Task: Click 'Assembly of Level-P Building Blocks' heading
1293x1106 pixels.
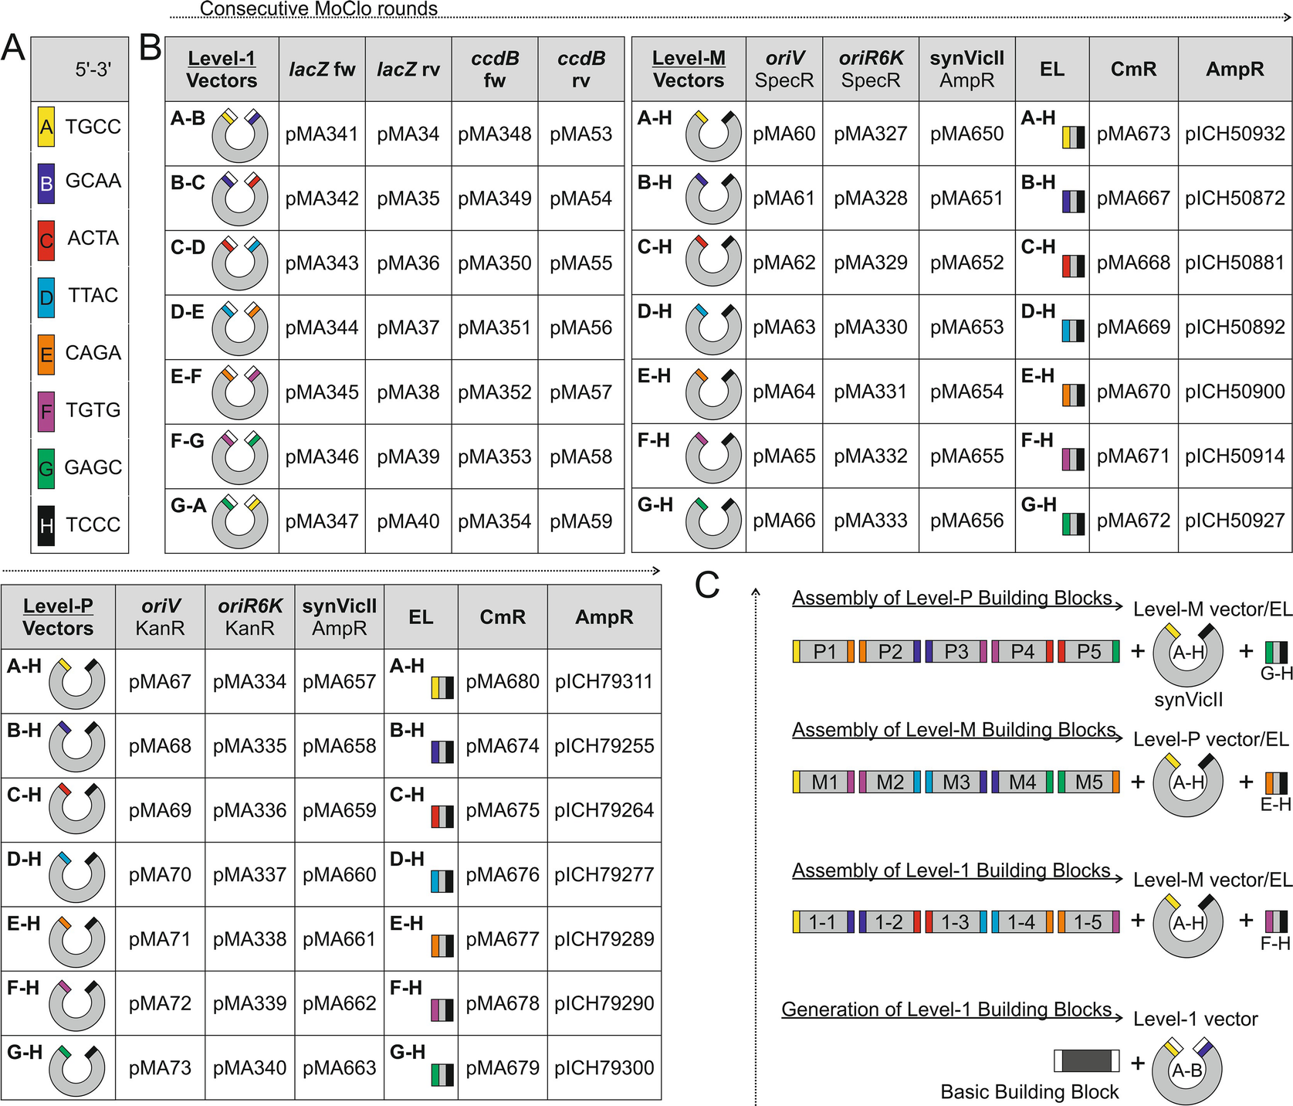Action: pyautogui.click(x=953, y=599)
